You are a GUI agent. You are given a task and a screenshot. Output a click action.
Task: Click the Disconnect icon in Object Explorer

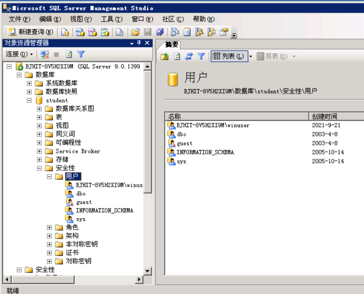pyautogui.click(x=44, y=55)
